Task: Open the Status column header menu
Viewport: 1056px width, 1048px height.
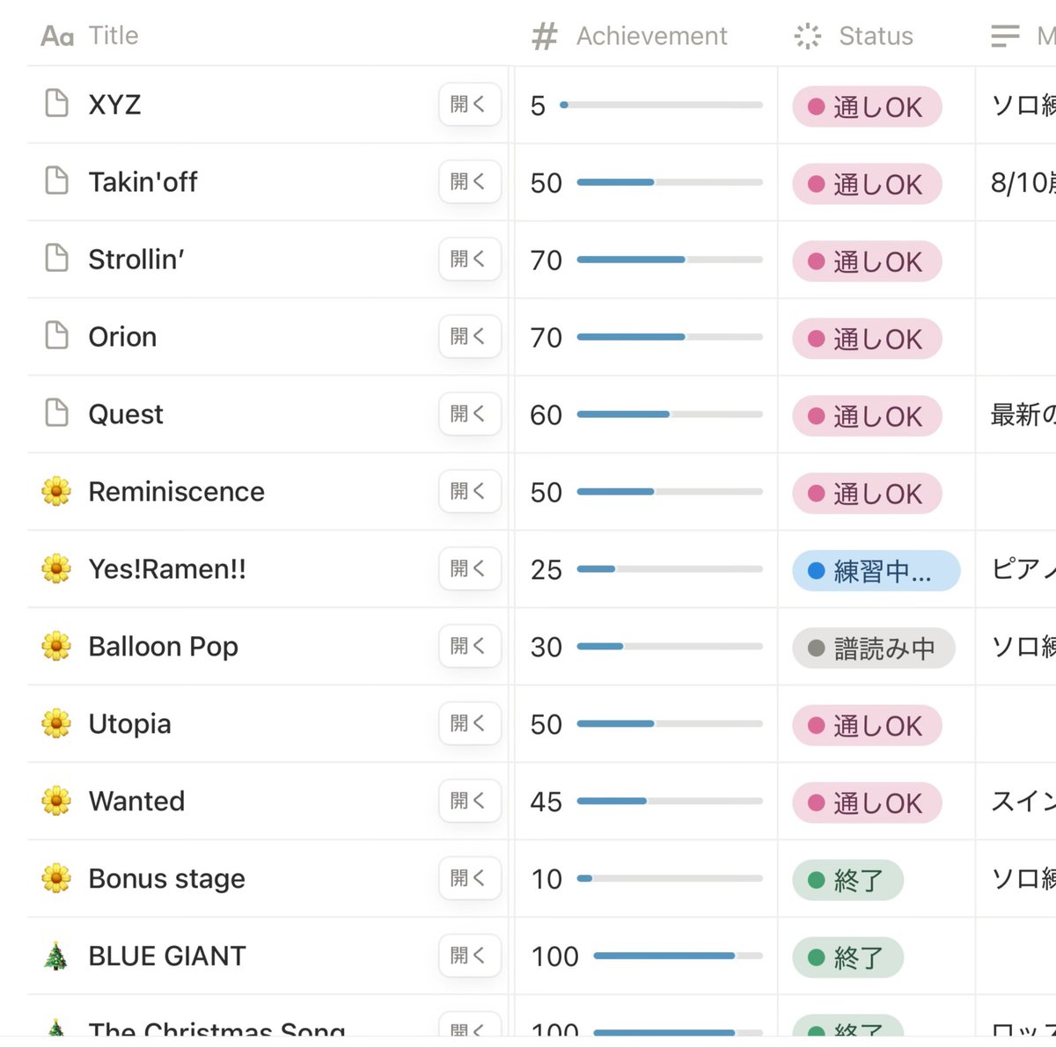Action: click(876, 35)
